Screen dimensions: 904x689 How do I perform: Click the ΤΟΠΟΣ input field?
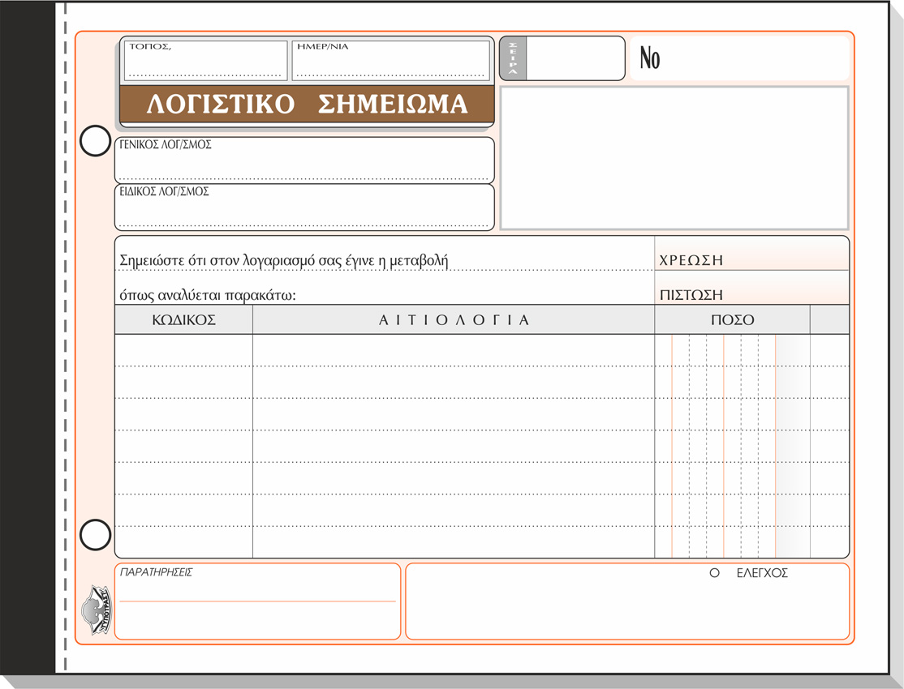(205, 62)
